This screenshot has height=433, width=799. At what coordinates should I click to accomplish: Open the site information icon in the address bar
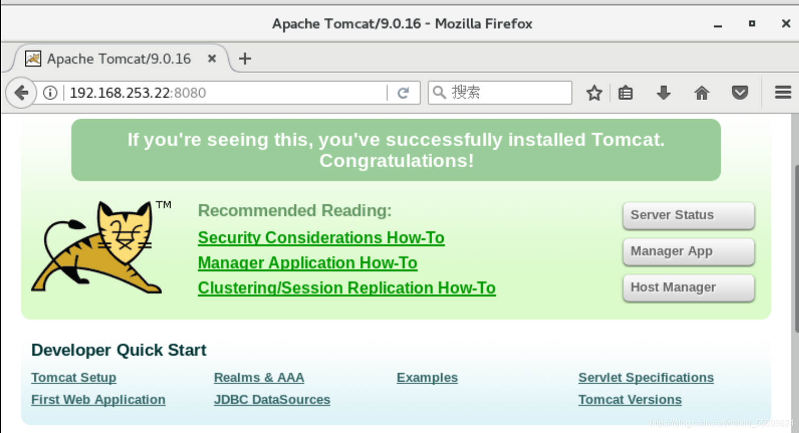click(x=50, y=93)
